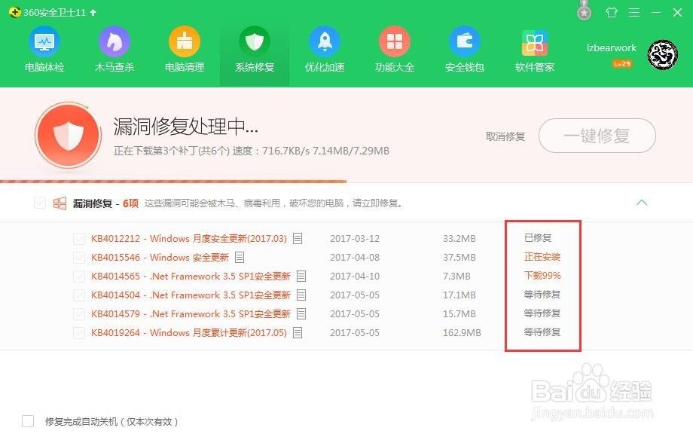Click the 2017-03-12 date cell
This screenshot has width=693, height=437.
(x=355, y=239)
